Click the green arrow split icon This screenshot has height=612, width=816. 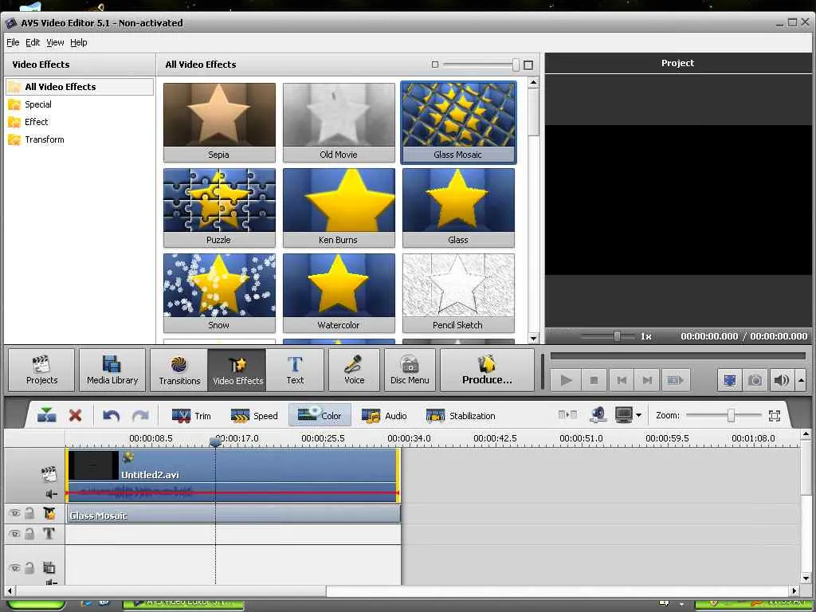coord(47,415)
